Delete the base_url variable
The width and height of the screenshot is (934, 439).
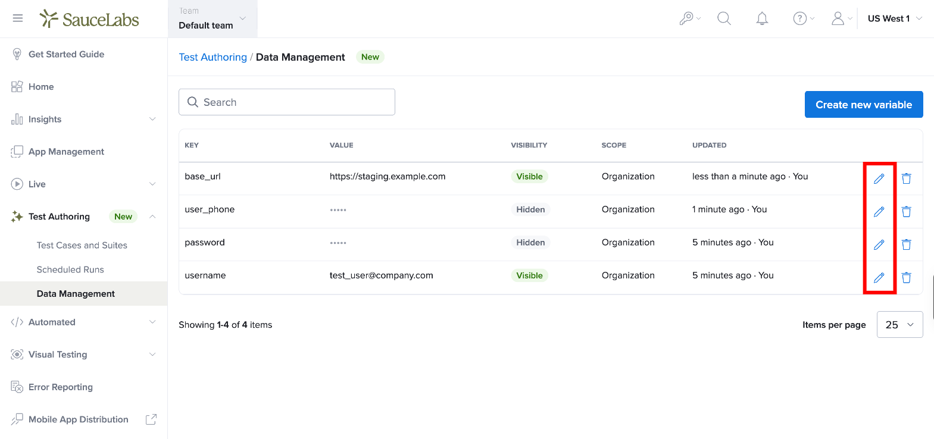point(906,178)
